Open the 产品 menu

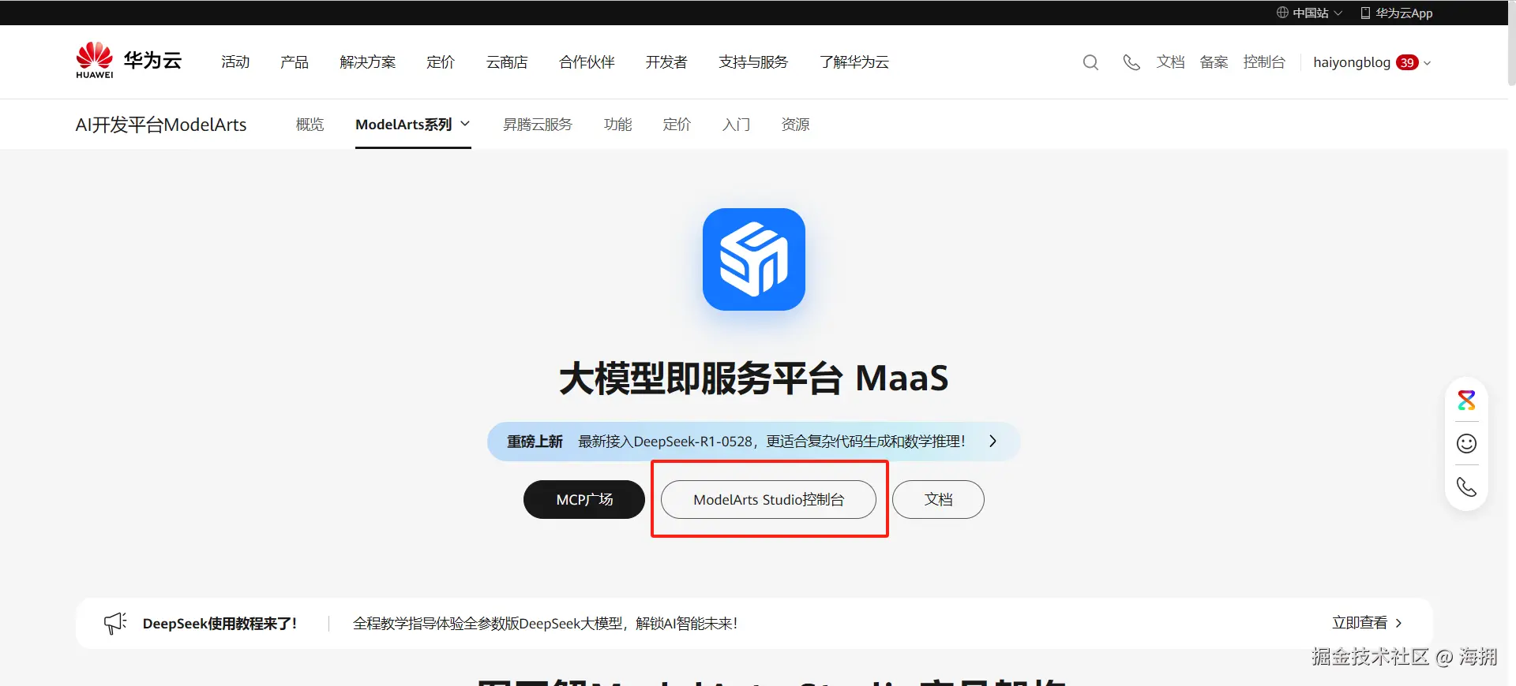[295, 62]
